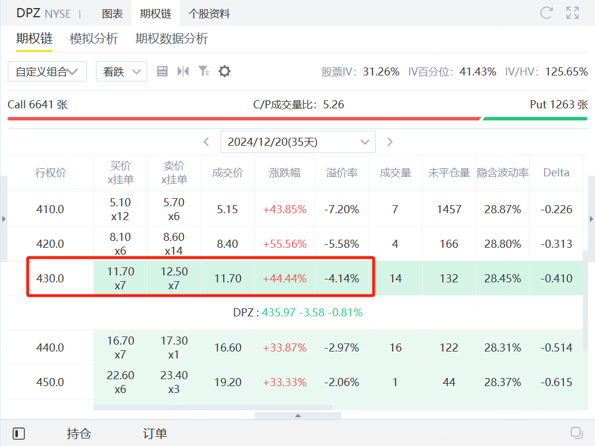The height and width of the screenshot is (446, 595).
Task: Sort by the 溢价率 column header
Action: coord(342,172)
